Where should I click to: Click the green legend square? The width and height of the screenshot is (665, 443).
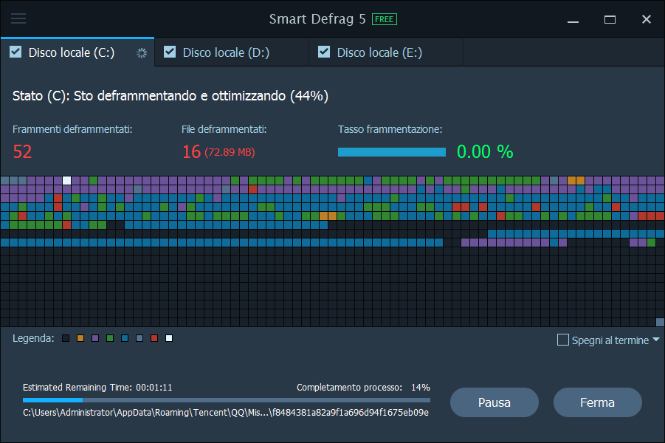click(110, 338)
